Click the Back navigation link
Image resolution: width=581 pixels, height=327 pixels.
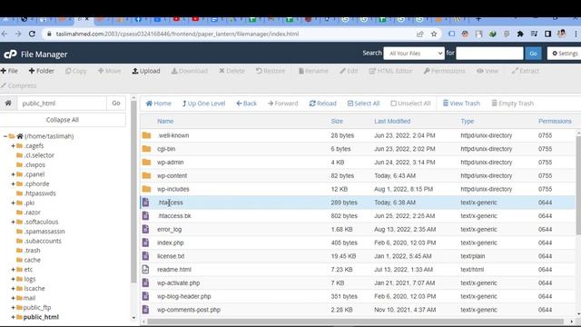247,104
